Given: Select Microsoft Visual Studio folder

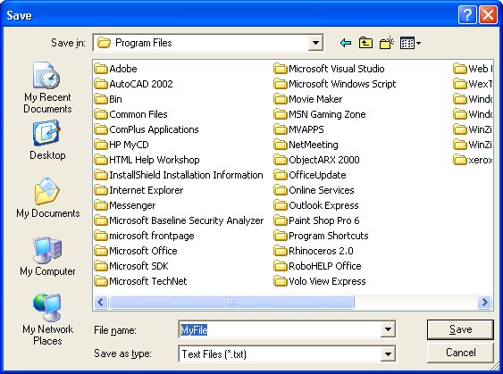Looking at the screenshot, I should [x=330, y=69].
